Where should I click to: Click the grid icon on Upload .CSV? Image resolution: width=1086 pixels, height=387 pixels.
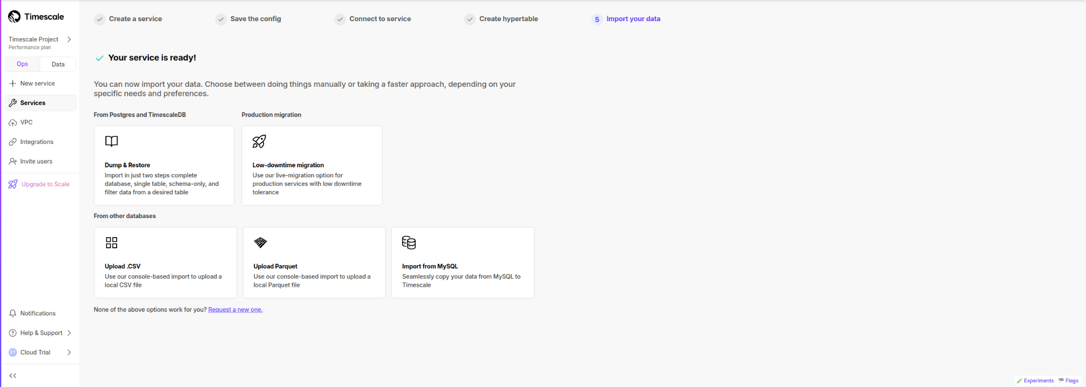(x=111, y=242)
